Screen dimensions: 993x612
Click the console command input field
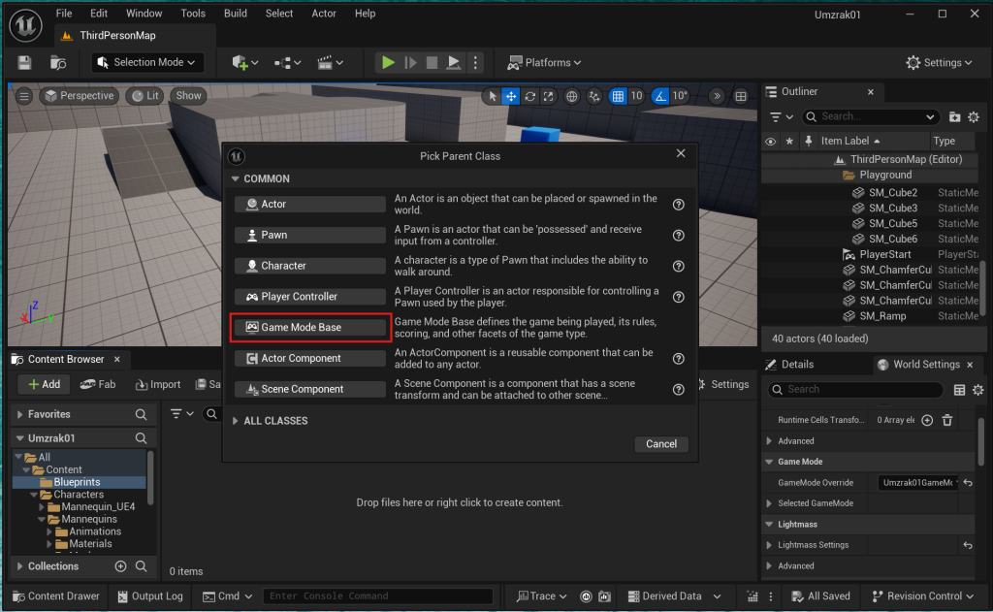click(x=378, y=596)
